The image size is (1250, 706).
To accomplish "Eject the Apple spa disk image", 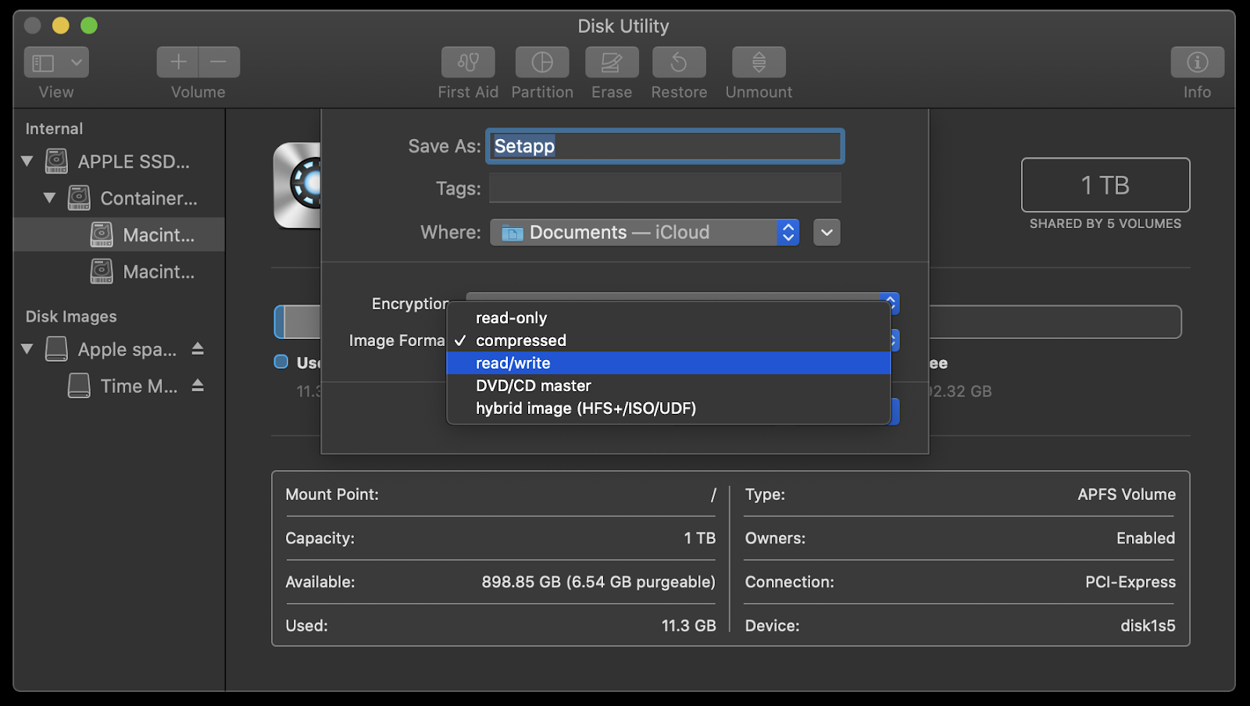I will point(196,349).
